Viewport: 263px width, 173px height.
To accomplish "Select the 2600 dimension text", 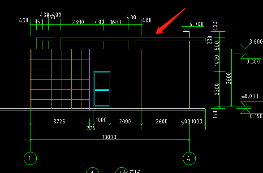I will 162,121.
